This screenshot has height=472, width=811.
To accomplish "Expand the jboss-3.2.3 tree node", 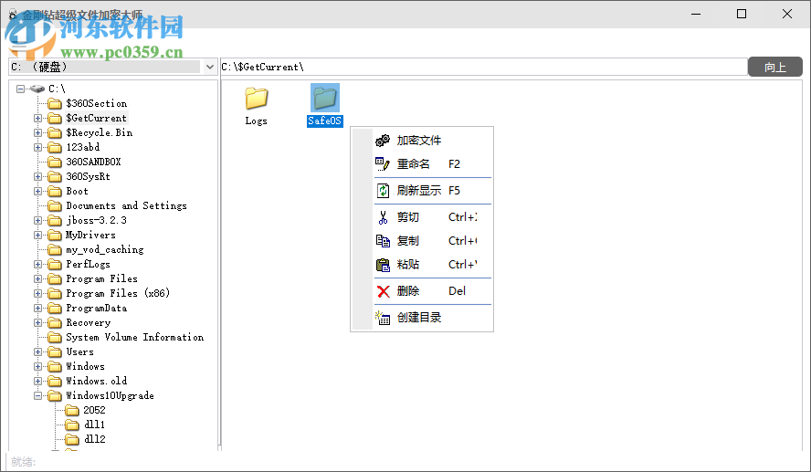I will pyautogui.click(x=37, y=221).
